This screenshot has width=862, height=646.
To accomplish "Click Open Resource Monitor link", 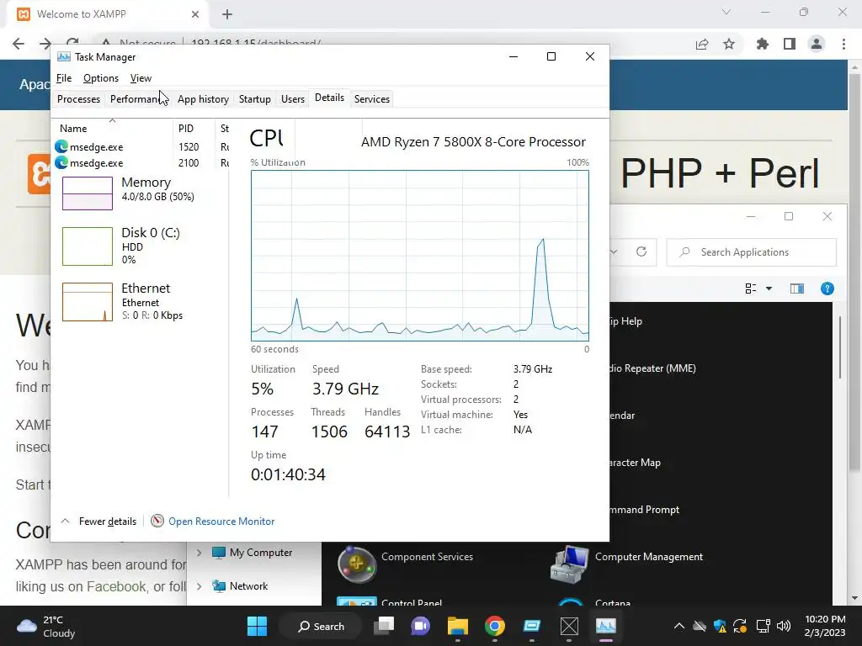I will (221, 522).
